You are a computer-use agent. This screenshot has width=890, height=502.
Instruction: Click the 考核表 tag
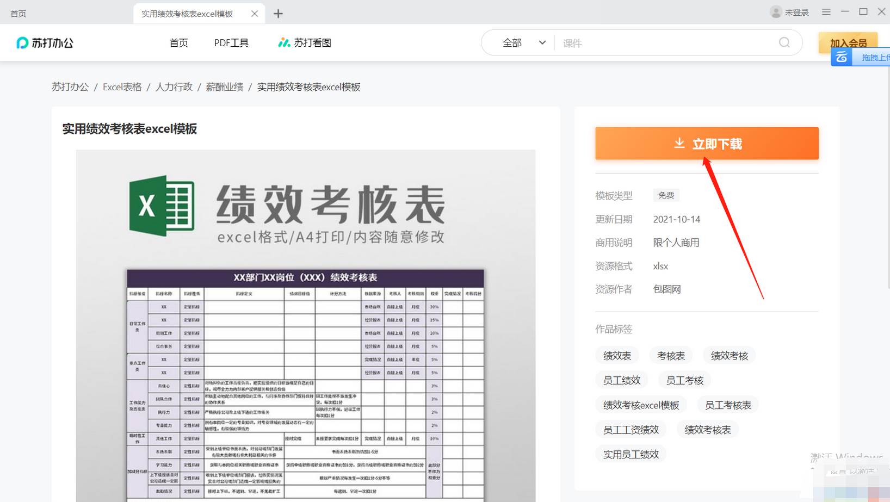pyautogui.click(x=671, y=356)
